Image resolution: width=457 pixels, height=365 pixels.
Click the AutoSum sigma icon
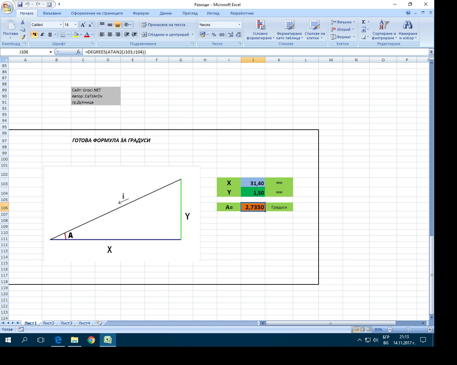point(363,22)
